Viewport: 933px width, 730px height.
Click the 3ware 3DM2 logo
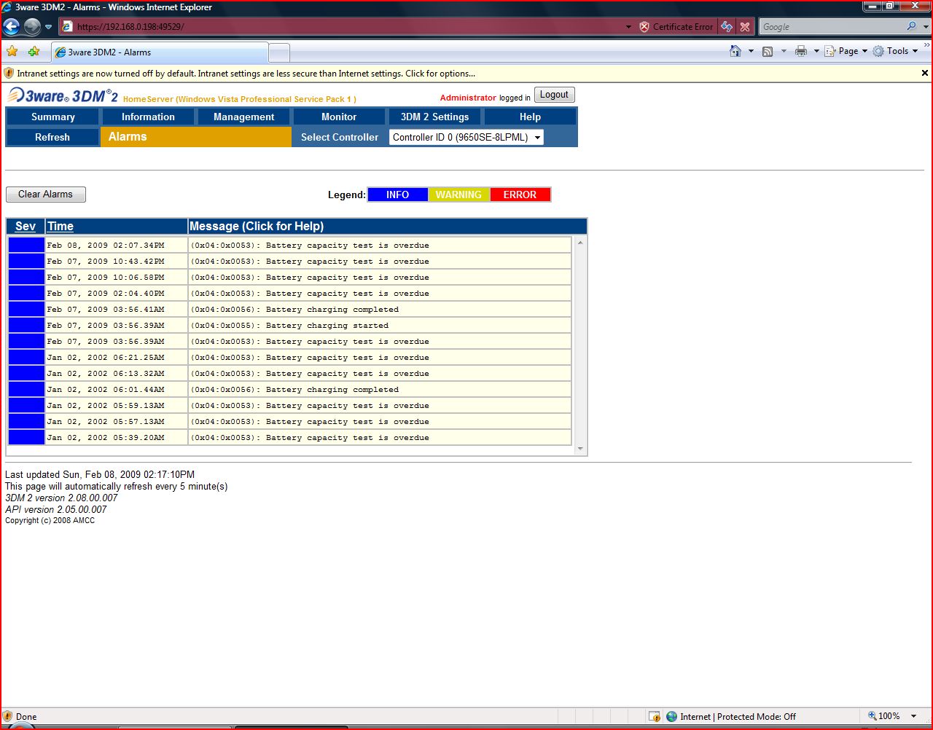63,96
